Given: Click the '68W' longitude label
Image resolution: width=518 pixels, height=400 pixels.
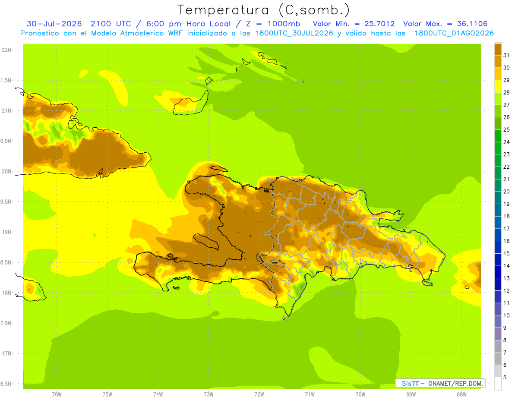Looking at the screenshot, I should click(x=461, y=394).
